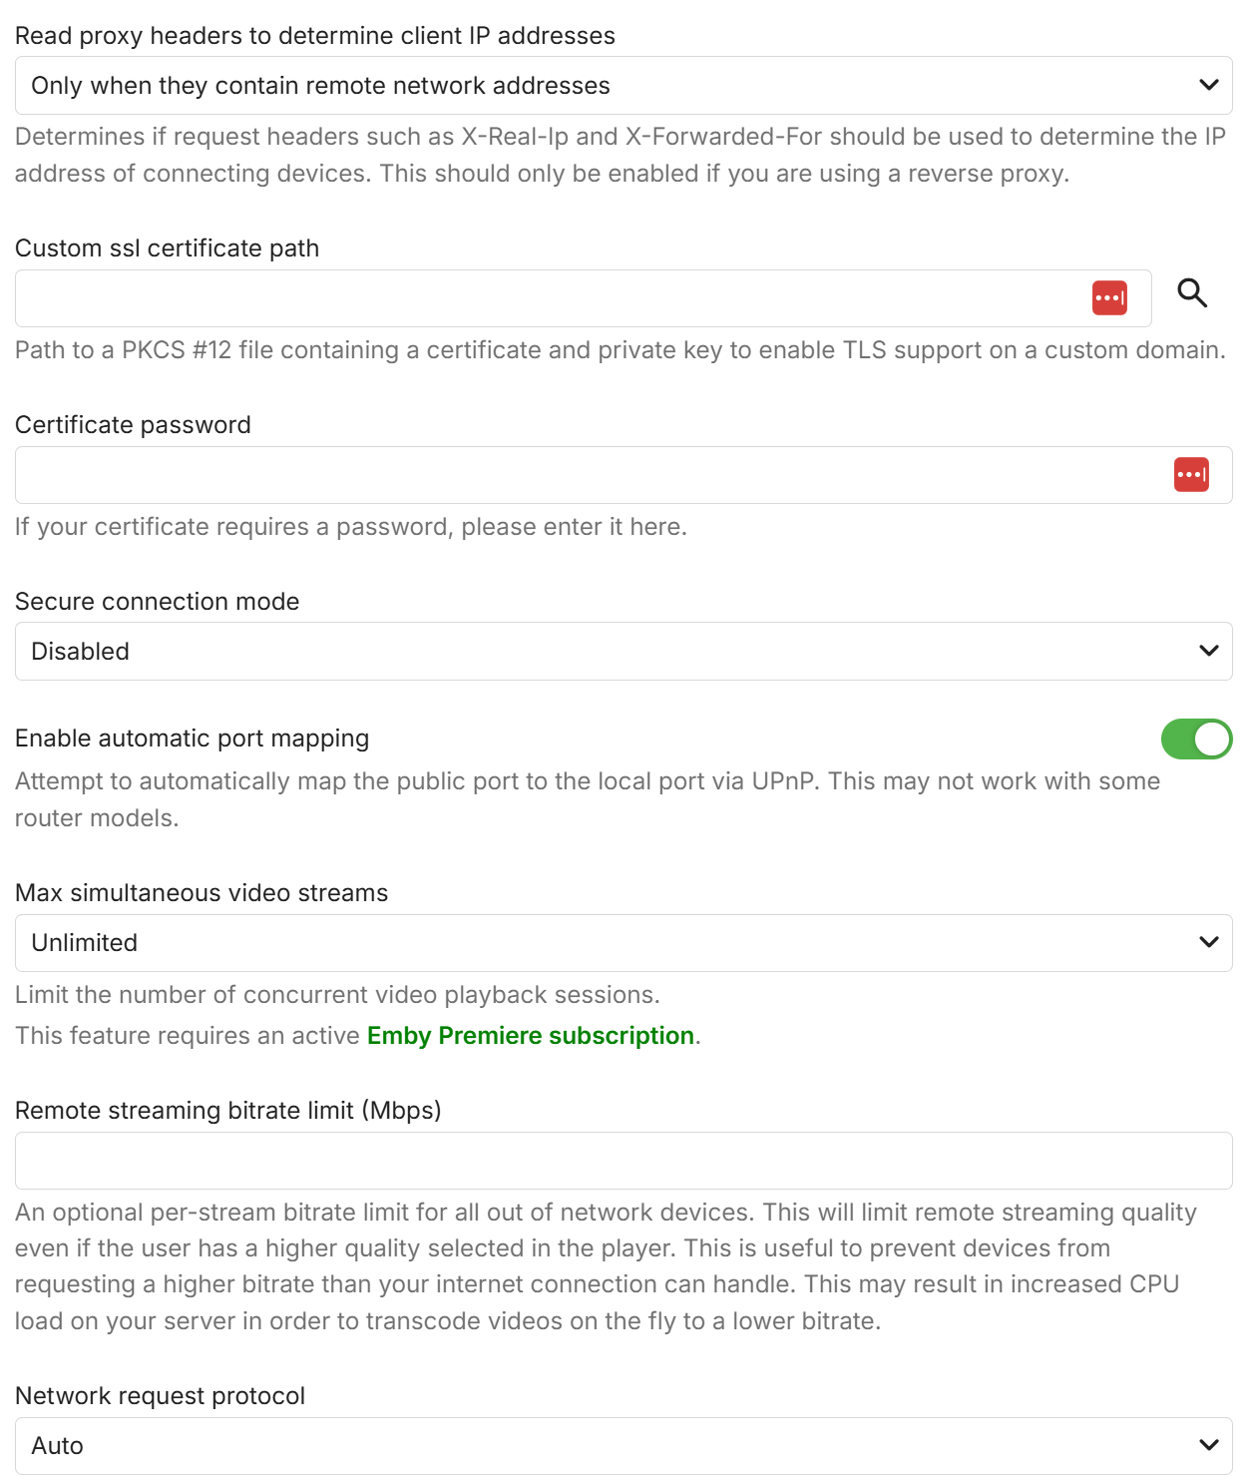The width and height of the screenshot is (1245, 1477).
Task: Click the "Max simultaneous video streams" label
Action: click(x=202, y=893)
